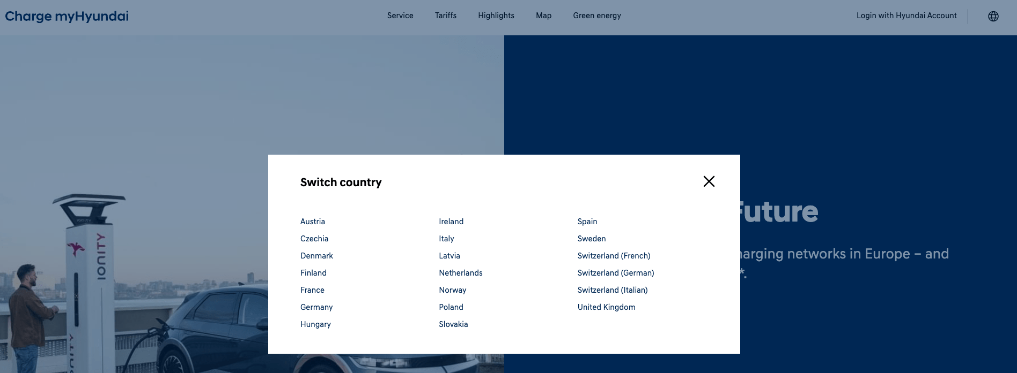This screenshot has width=1017, height=373.
Task: Go to the Highlights section
Action: [496, 16]
